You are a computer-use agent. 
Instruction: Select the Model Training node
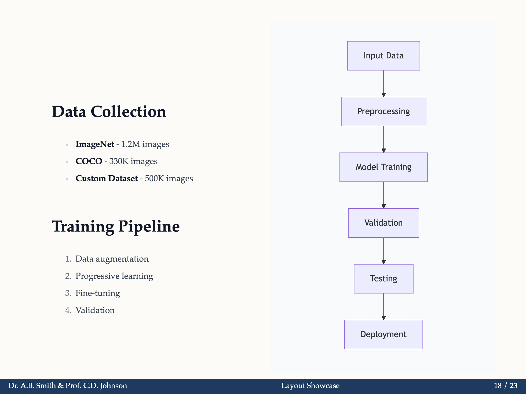383,167
